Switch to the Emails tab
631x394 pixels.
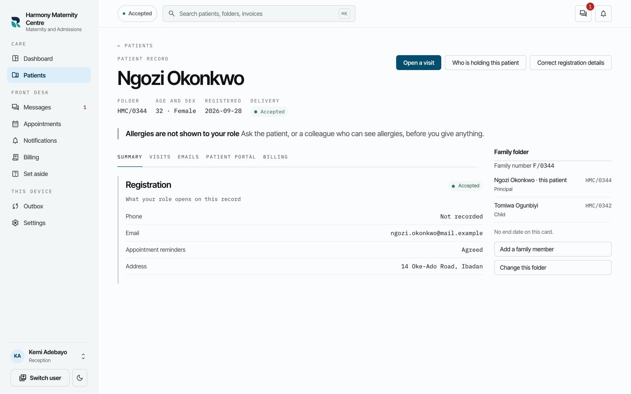188,157
